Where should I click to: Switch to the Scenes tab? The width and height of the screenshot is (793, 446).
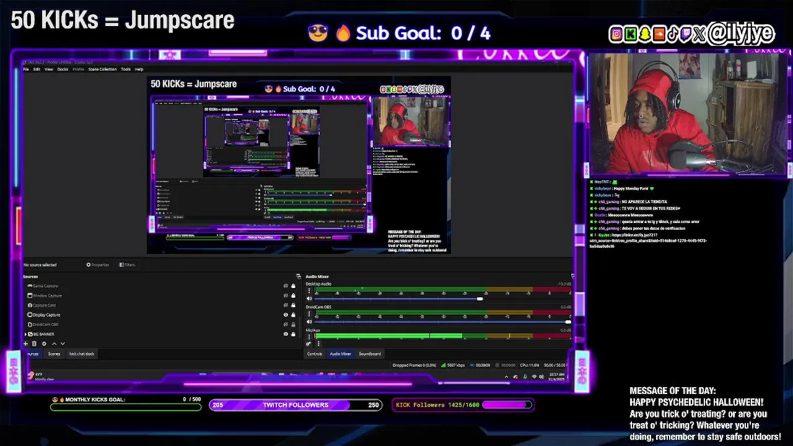(x=54, y=354)
